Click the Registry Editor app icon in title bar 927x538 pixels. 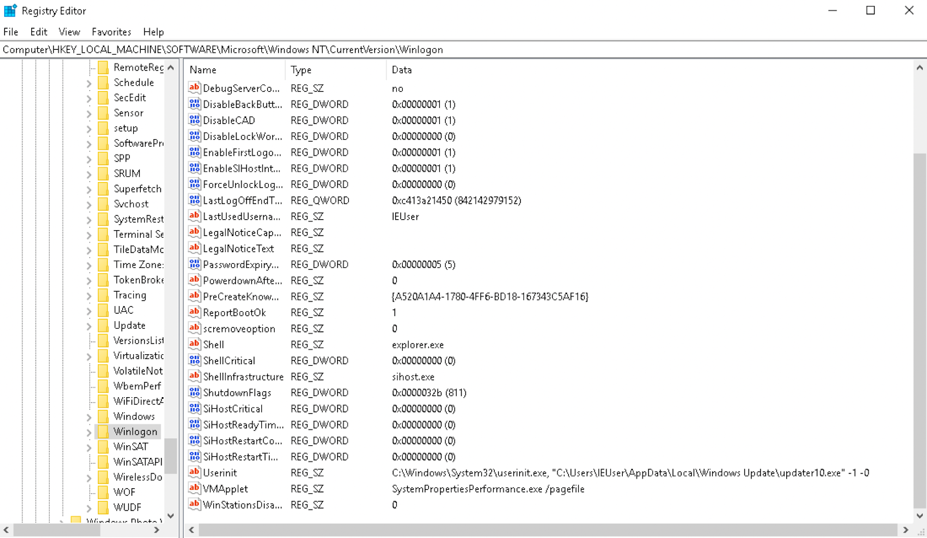coord(10,10)
